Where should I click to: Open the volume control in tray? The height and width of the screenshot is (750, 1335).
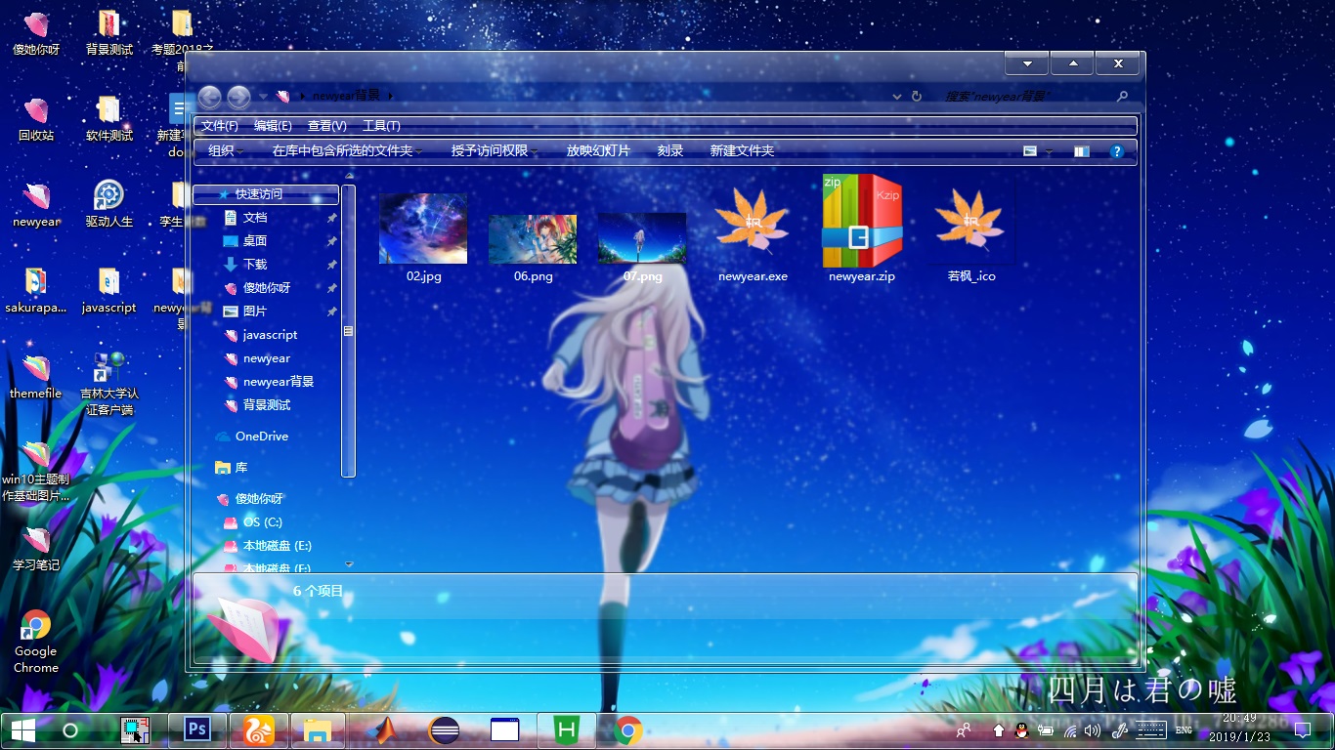pos(1094,729)
